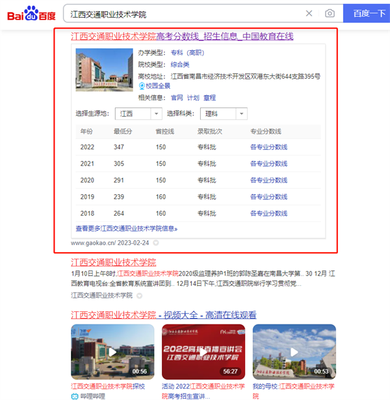
Task: Click the 239 lowest score cell
Action: point(119,197)
